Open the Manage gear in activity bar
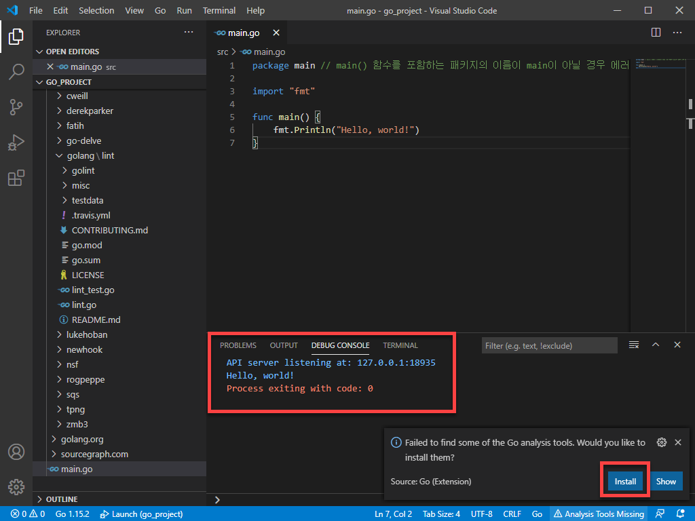The image size is (695, 521). [x=16, y=487]
